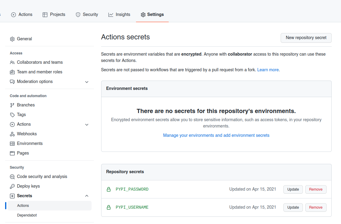Open the Actions tab in top navigation
Viewport: 341px width, 224px height.
(21, 14)
